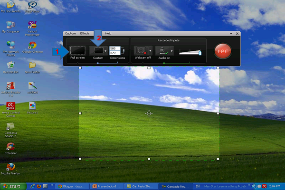Click the crosshair at the selection center
Screen dimensions: 285x190
[149, 114]
